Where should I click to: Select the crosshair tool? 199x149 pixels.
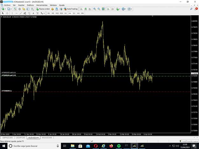(x=7, y=13)
